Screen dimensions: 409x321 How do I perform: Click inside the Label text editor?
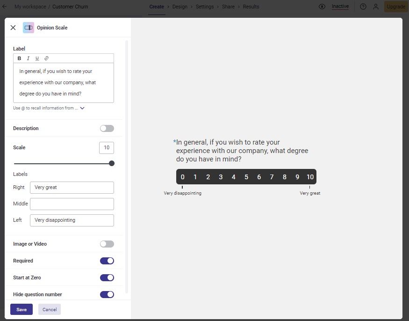coord(64,82)
